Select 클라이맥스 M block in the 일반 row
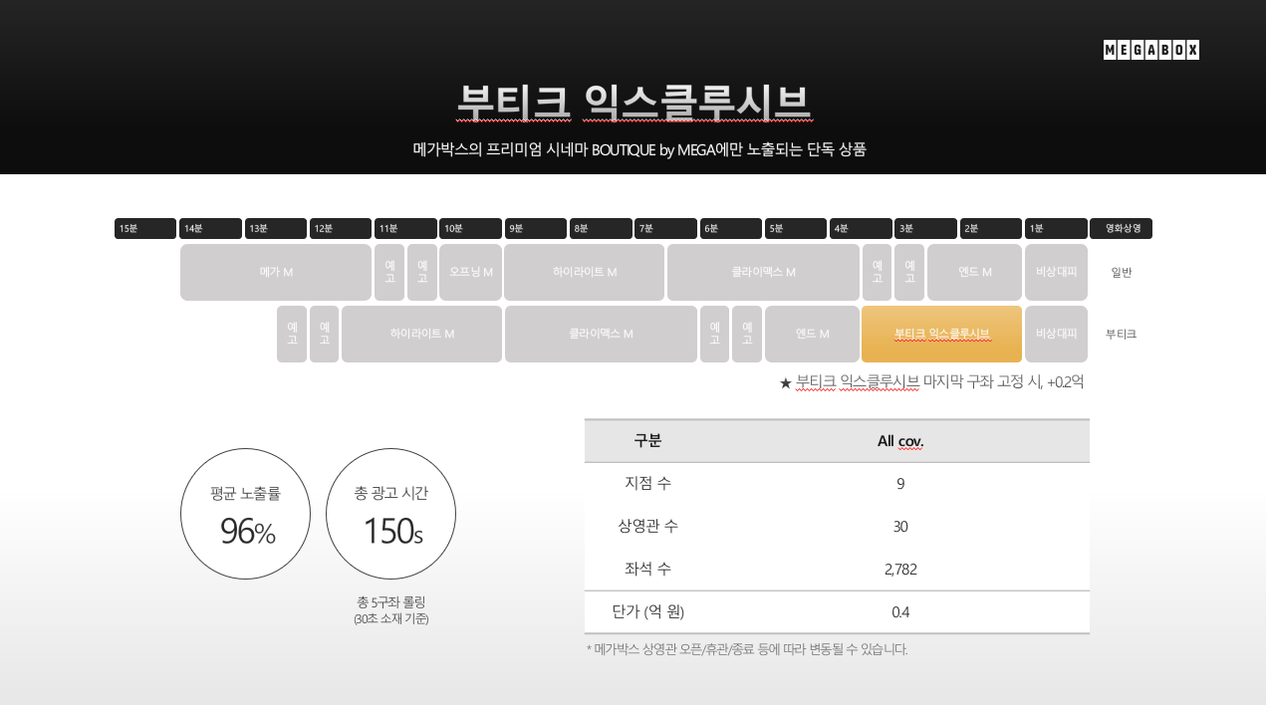Viewport: 1266px width, 705px height. pos(763,272)
